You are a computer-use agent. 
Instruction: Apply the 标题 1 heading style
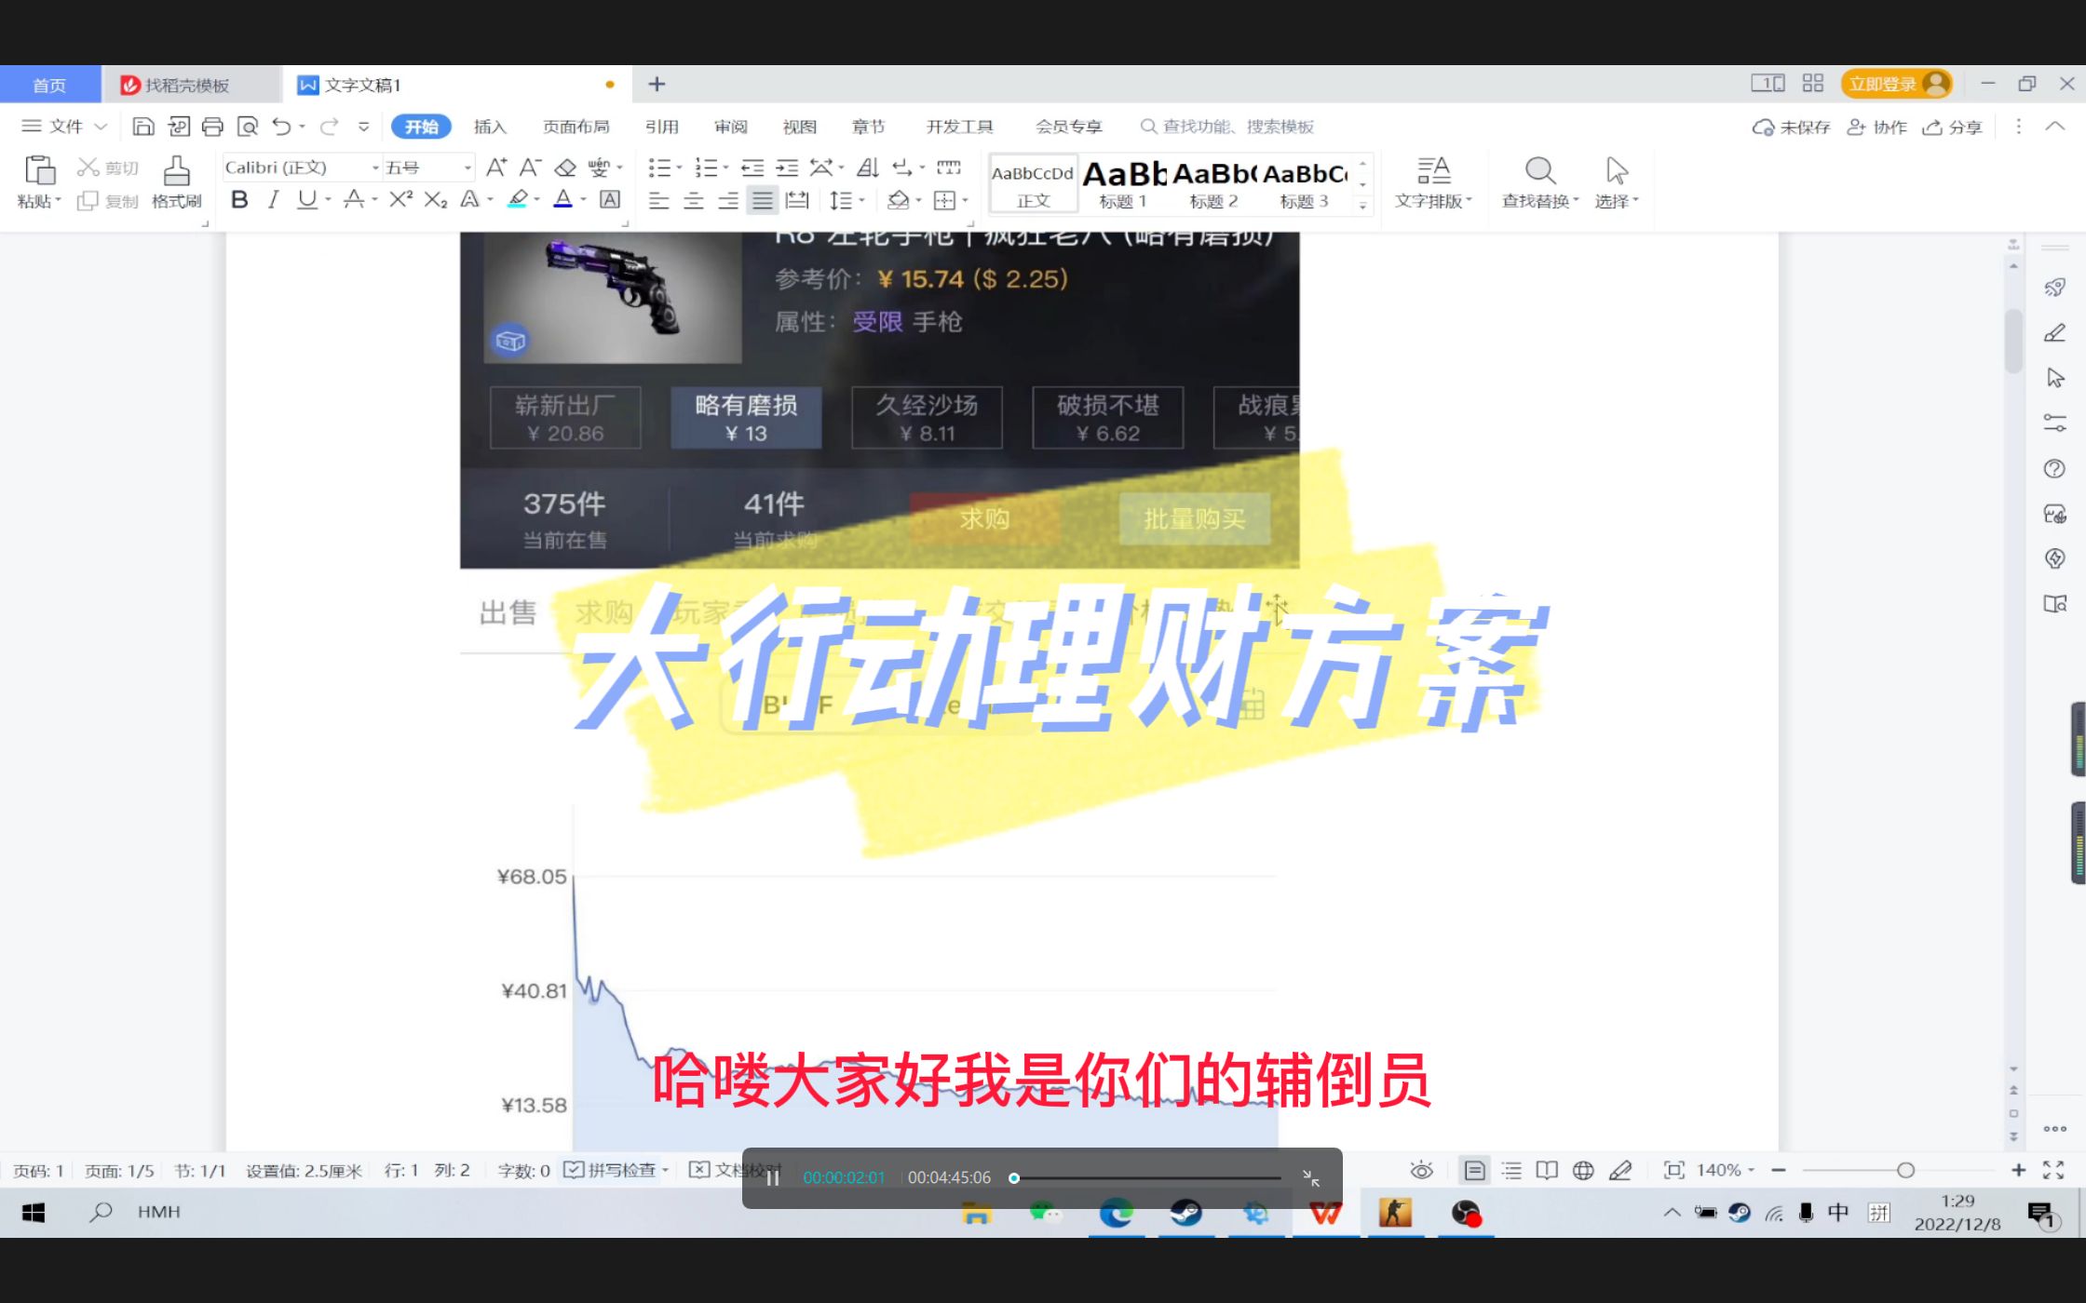(1123, 183)
